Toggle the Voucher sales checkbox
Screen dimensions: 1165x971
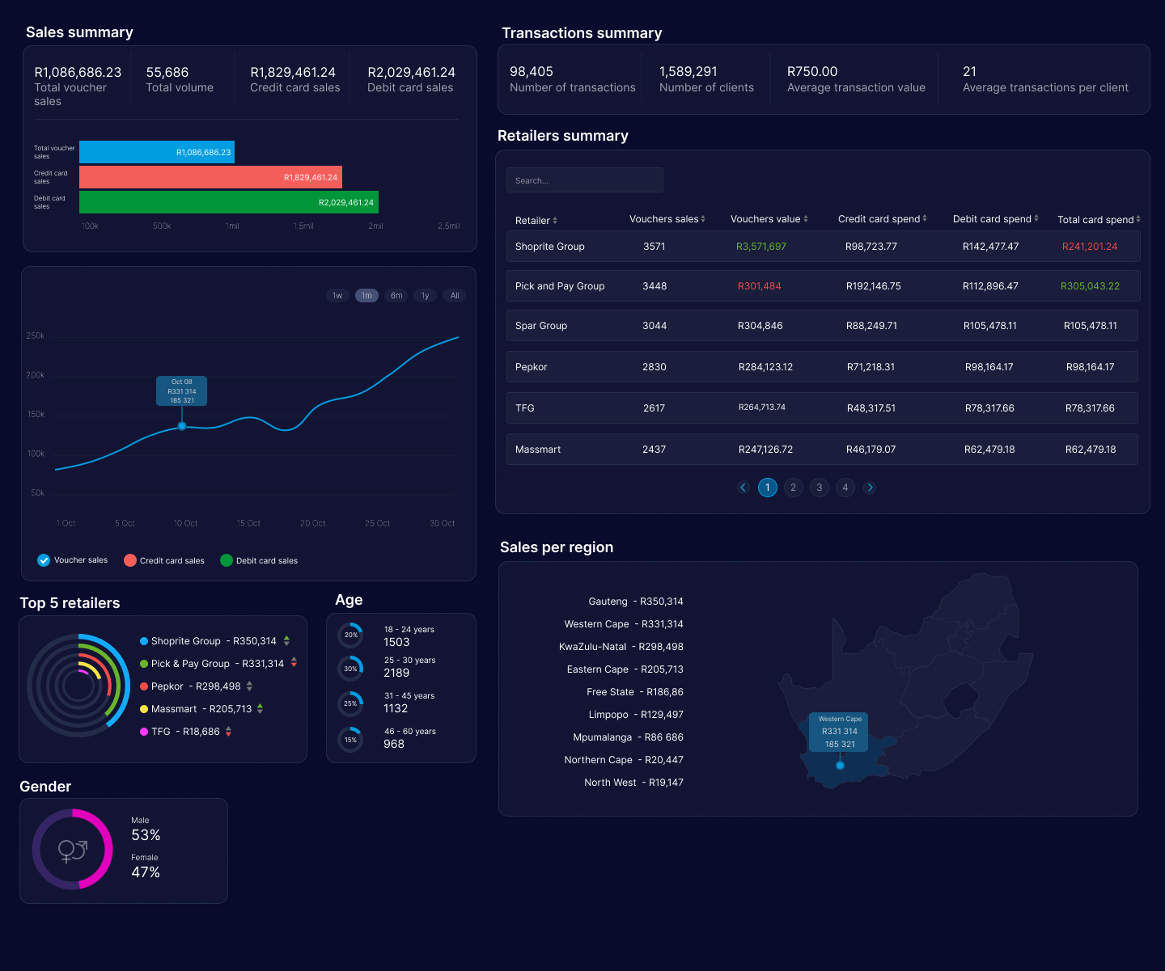point(44,560)
